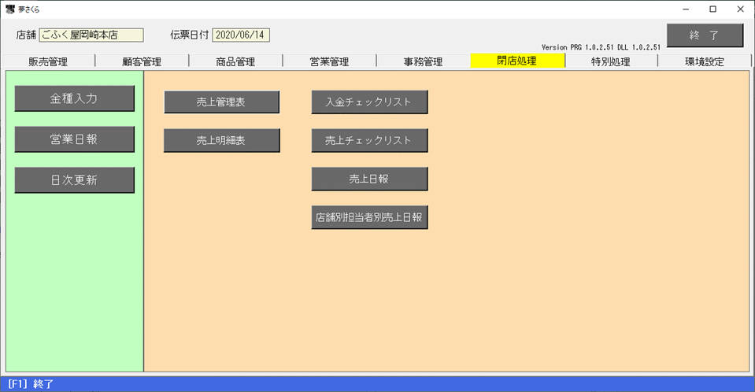
Task: Run the 日次更新 daily update
Action: (x=75, y=180)
